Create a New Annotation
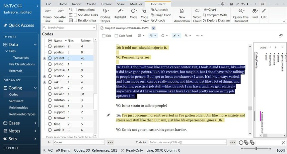Viewport: 287px width, 154px height. tap(182, 15)
